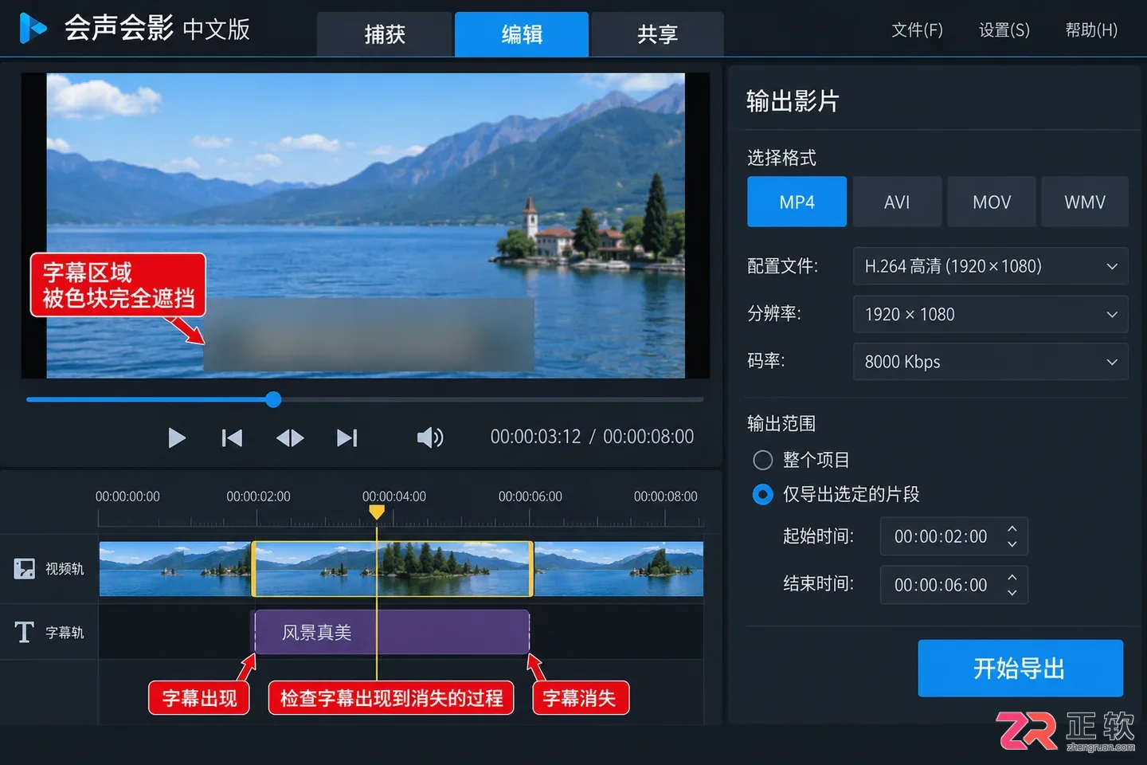Click the 00:00:08:00 total duration

click(648, 437)
